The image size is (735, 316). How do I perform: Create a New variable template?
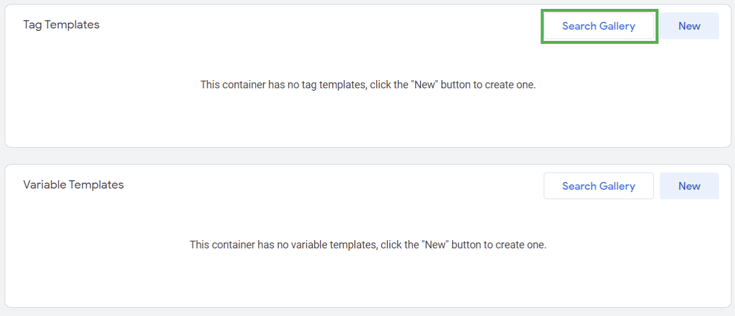point(689,186)
